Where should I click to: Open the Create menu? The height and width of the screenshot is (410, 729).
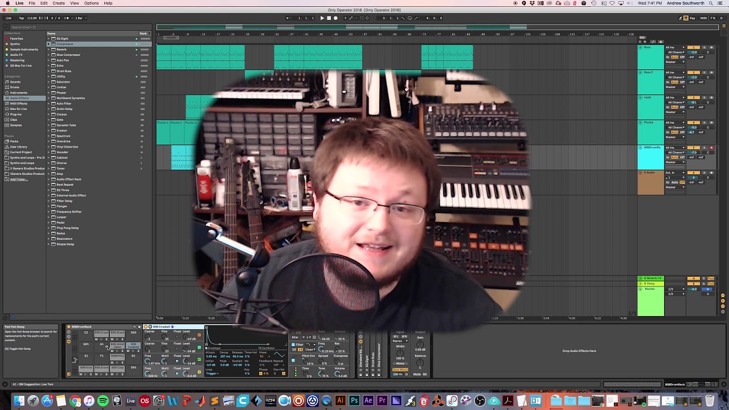click(x=59, y=3)
